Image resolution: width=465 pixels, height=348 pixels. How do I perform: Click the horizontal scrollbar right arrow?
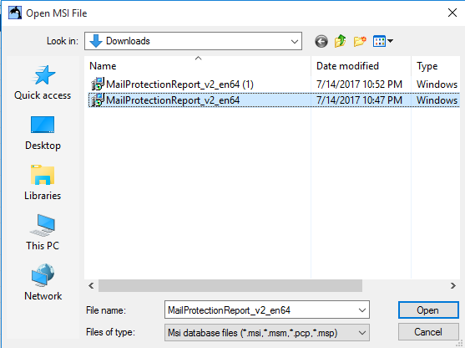(452, 285)
